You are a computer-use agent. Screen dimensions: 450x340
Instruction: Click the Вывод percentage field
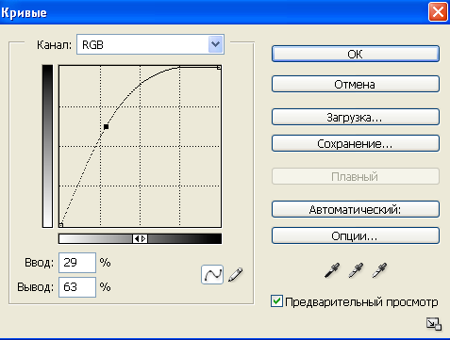pyautogui.click(x=77, y=287)
